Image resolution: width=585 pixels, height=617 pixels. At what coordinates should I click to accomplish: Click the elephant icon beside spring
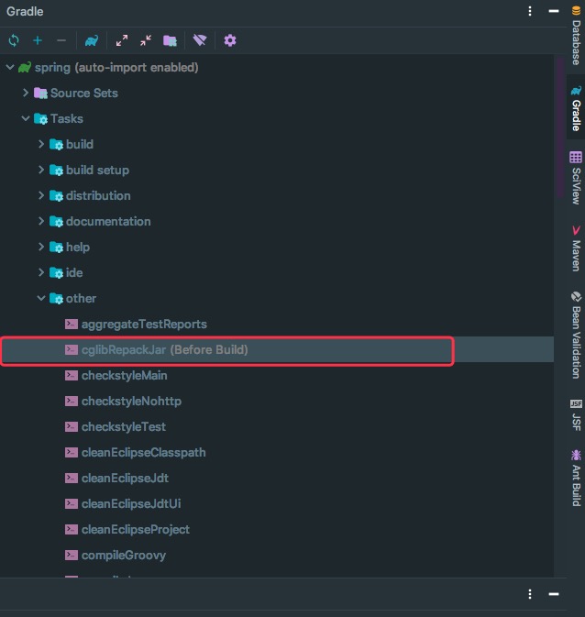[x=25, y=67]
